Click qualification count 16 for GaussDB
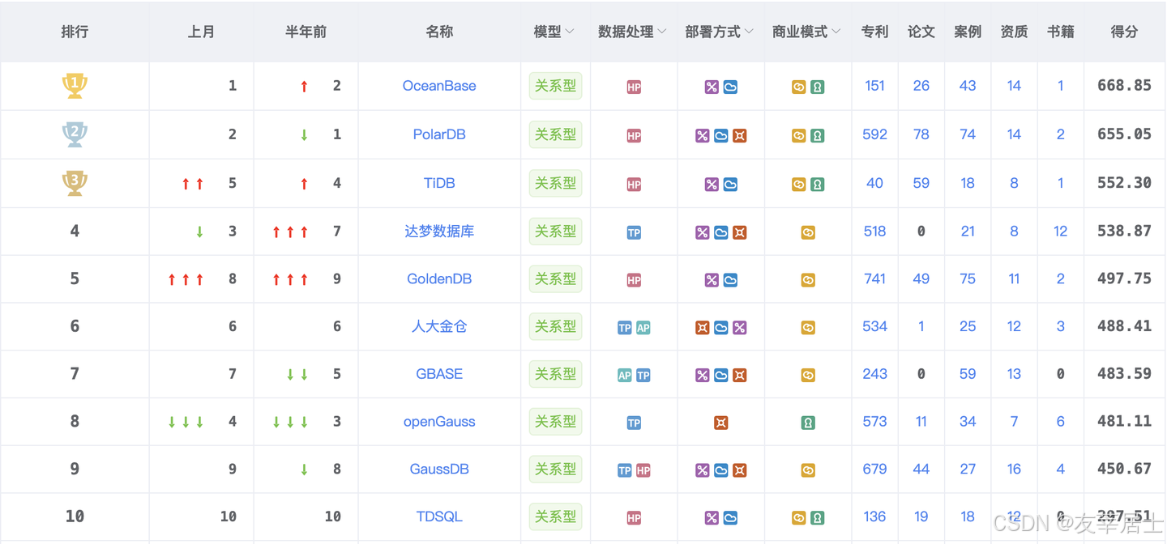Viewport: 1167px width, 544px height. (1014, 470)
